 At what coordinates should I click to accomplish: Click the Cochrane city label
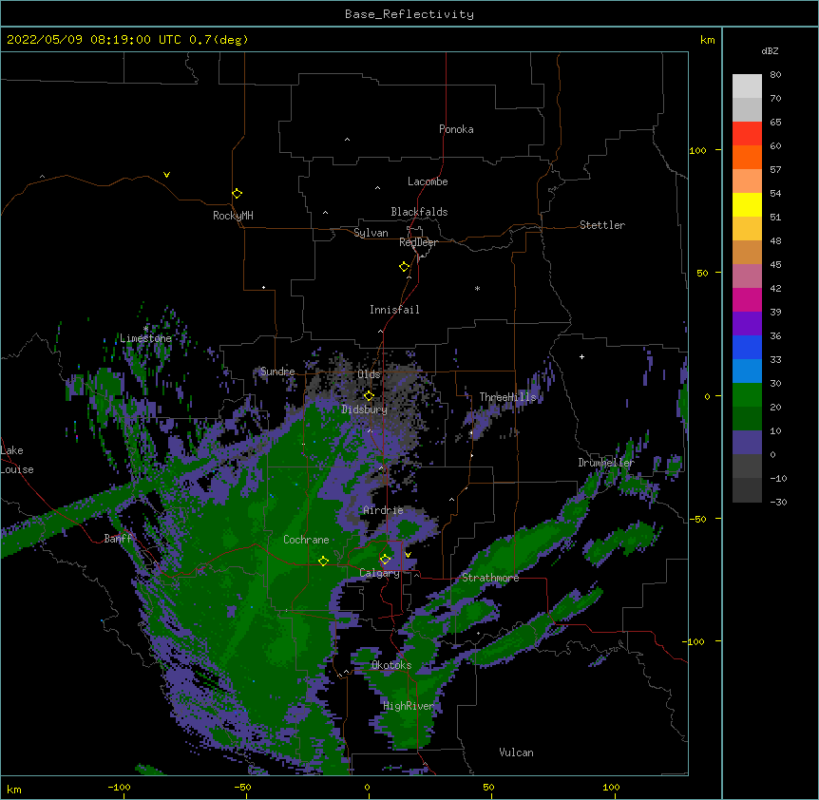pos(306,540)
